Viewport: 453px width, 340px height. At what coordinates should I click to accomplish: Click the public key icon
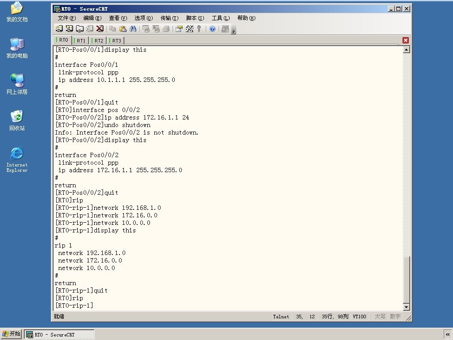point(199,29)
